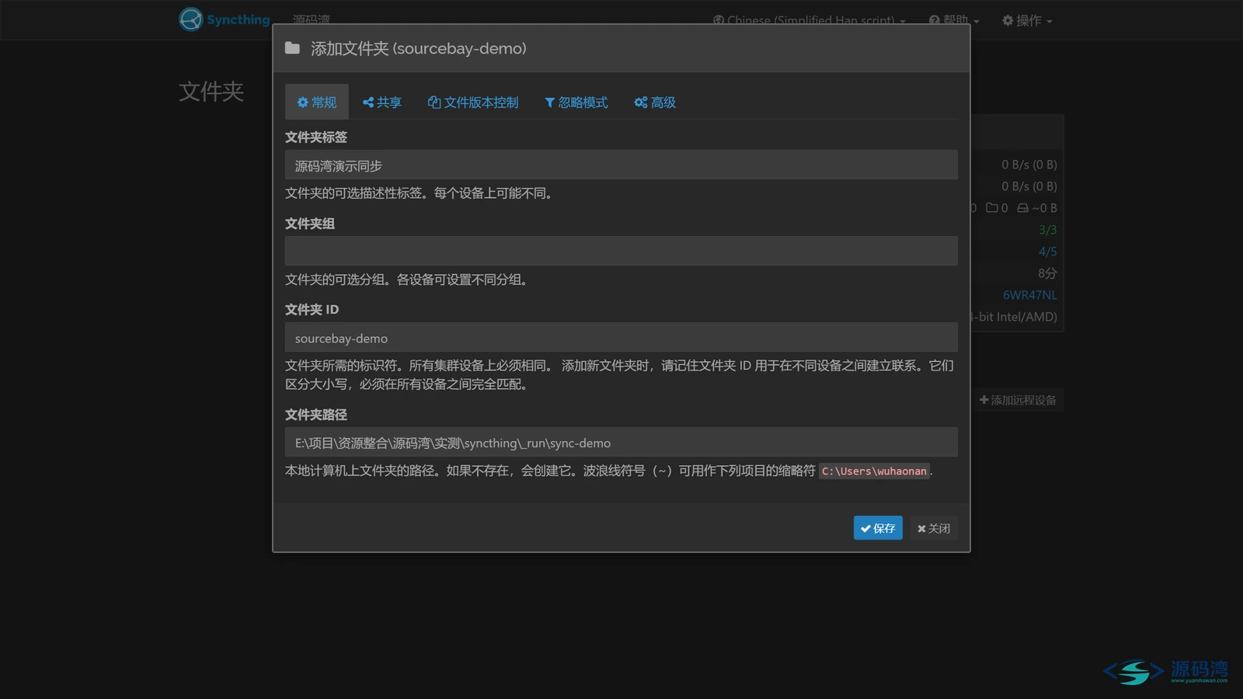Image resolution: width=1243 pixels, height=699 pixels.
Task: Close the dialog with 关闭 button
Action: pyautogui.click(x=934, y=528)
